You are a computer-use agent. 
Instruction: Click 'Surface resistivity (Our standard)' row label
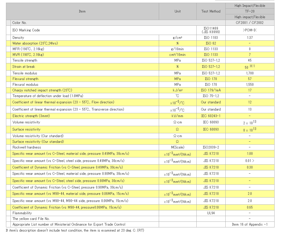tap(38, 142)
